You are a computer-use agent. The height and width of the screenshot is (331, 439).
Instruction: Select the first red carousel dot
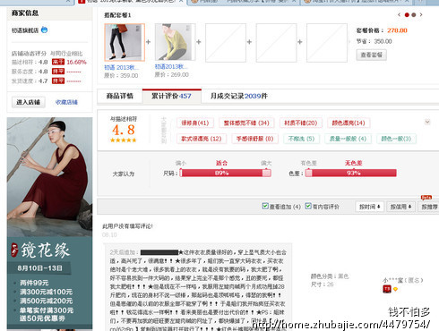407,15
